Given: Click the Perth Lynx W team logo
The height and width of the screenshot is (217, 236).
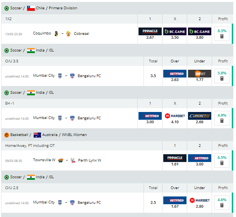Looking at the screenshot, I should pos(73,160).
